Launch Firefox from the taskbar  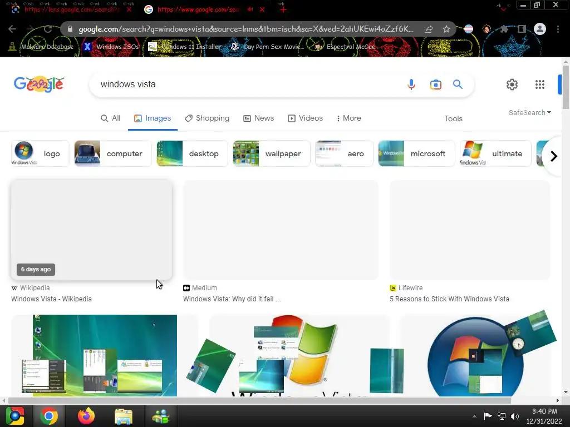[x=86, y=416]
